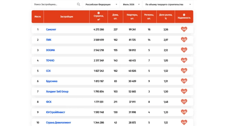Click the apartments count 99 241
The width and height of the screenshot is (225, 126).
coord(132,29)
